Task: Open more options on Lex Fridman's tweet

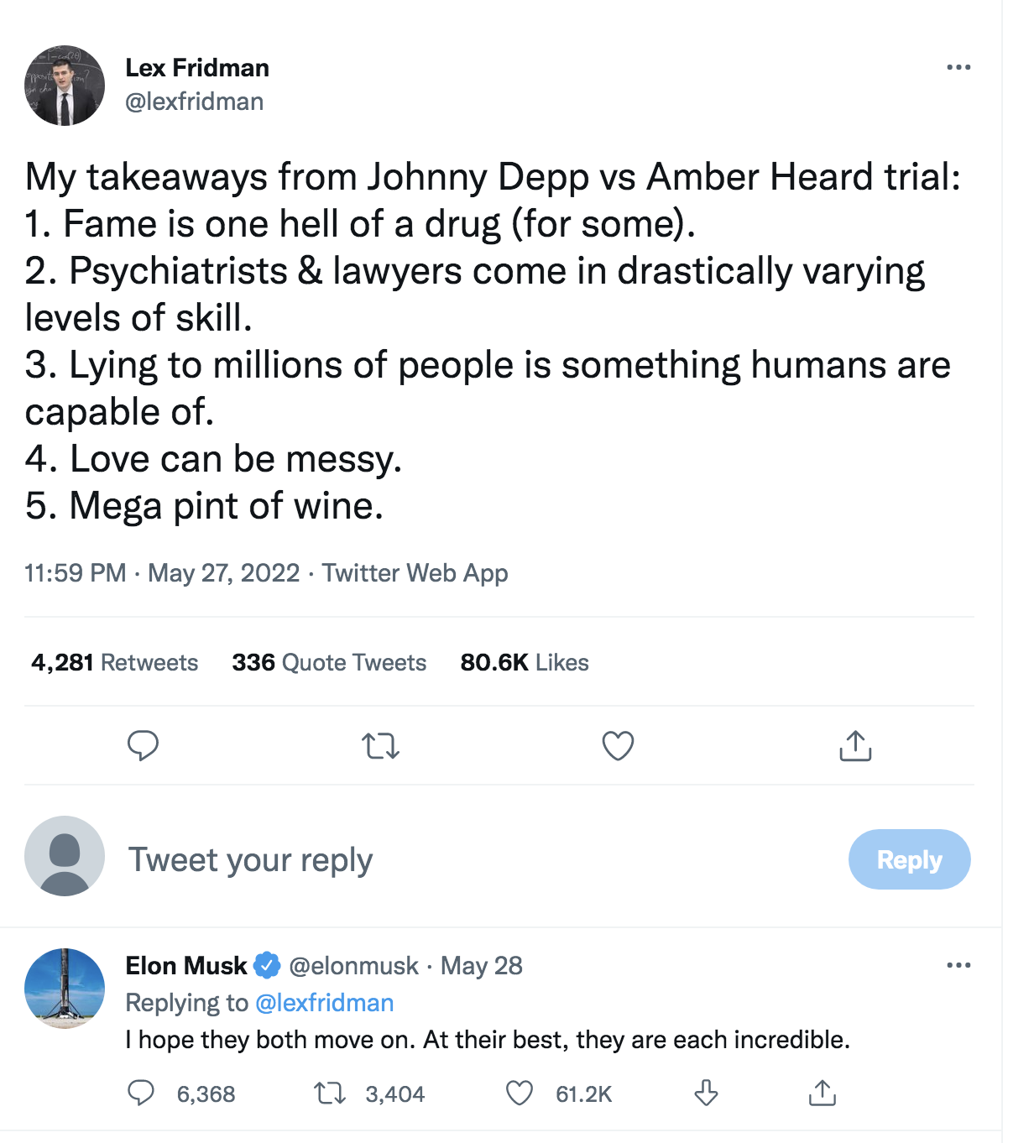Action: [958, 67]
